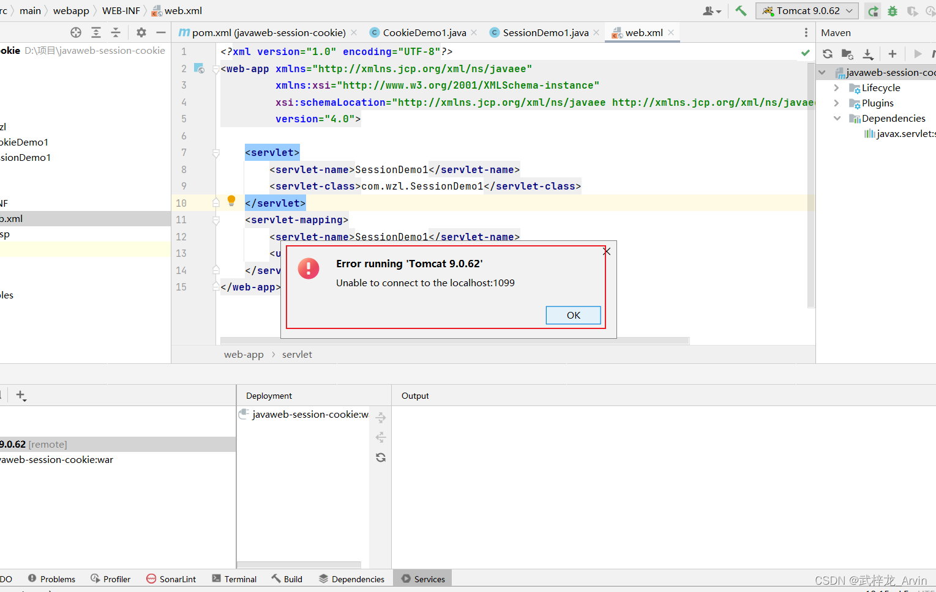
Task: Click Generate Sources and Update Folders icon
Action: pos(847,54)
